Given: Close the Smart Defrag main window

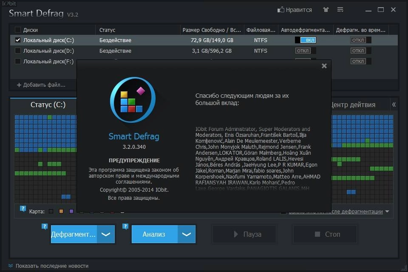Looking at the screenshot, I should tap(393, 10).
